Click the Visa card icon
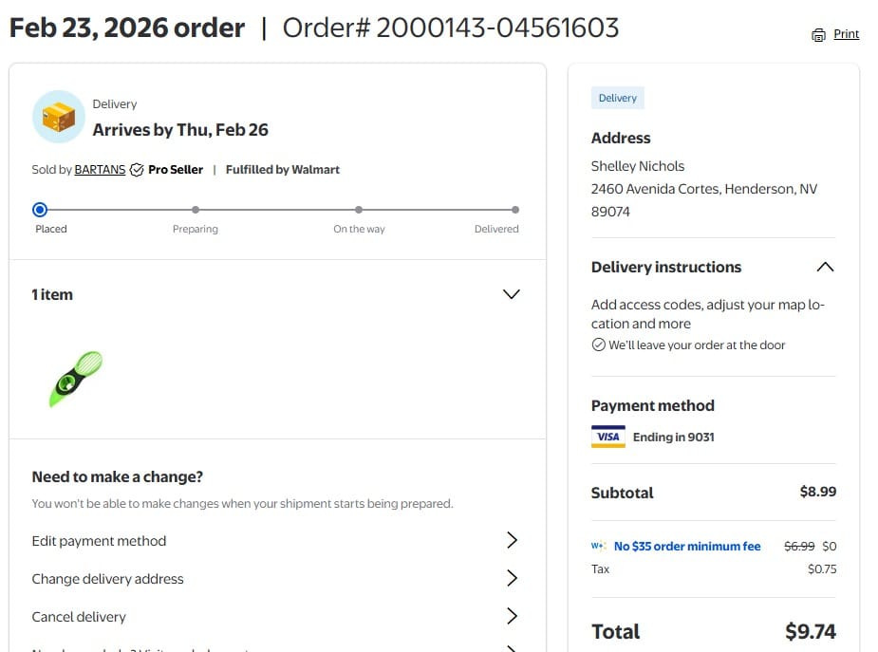Viewport: 878px width, 652px height. (607, 437)
